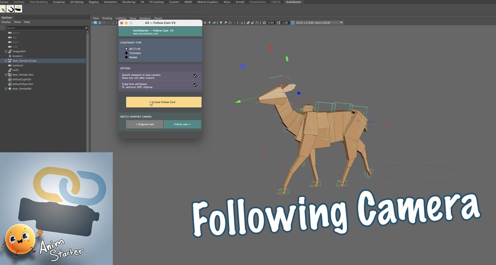496x265 pixels.
Task: Select defaultLightSet in the Outliner
Action: 22,79
